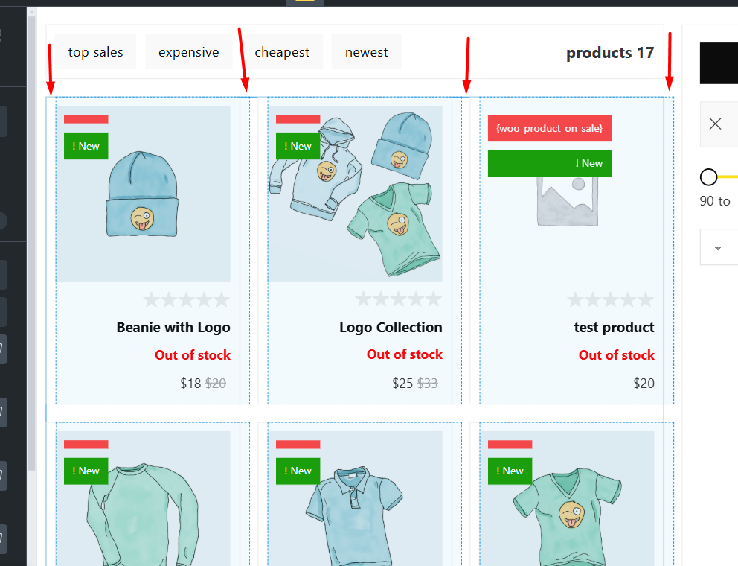Open Logo Collection product title
738x566 pixels.
(x=391, y=327)
